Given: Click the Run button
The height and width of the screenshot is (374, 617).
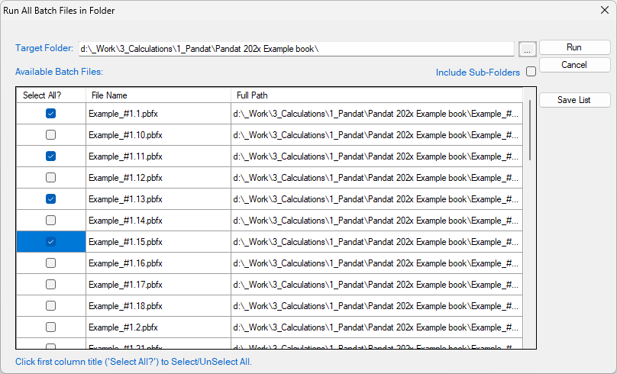Looking at the screenshot, I should [x=573, y=47].
